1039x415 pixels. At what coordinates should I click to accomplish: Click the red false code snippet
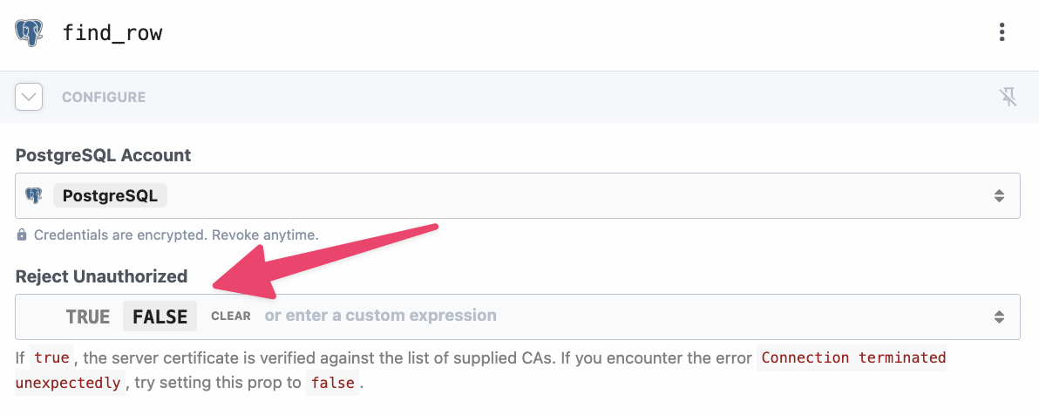[333, 383]
